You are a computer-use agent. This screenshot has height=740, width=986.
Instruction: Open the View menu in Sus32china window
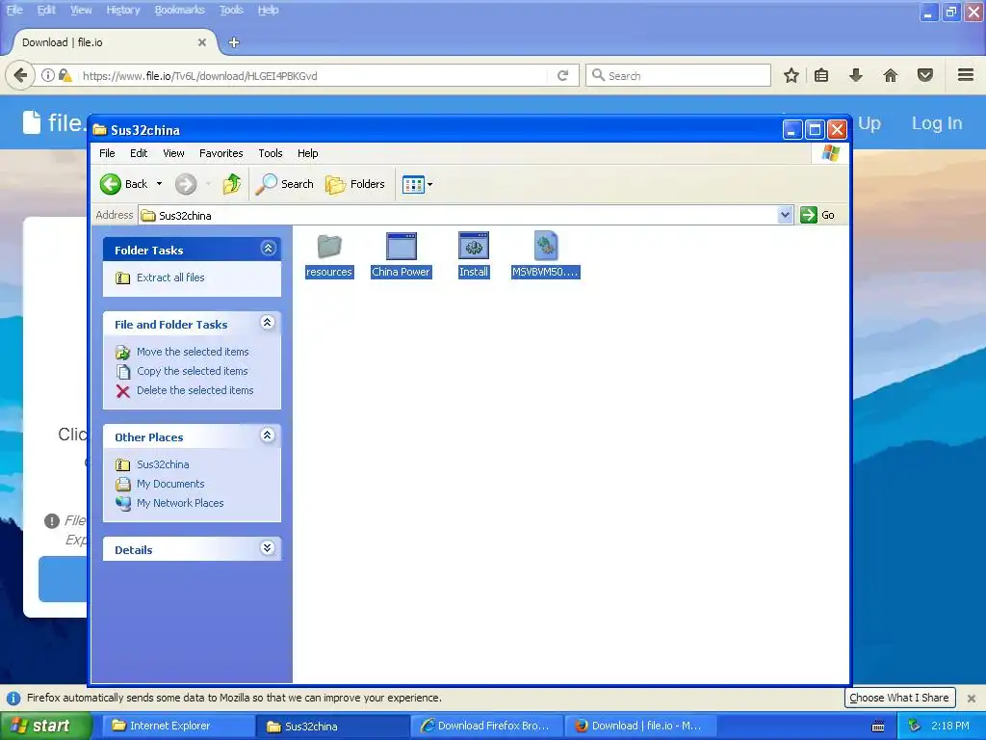(x=173, y=153)
